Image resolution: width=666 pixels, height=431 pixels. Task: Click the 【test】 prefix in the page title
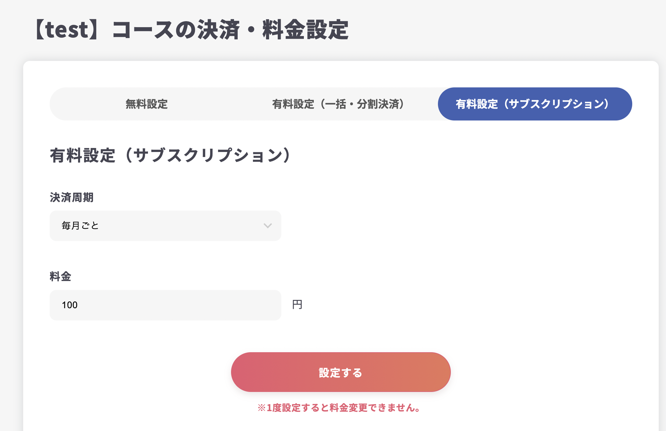point(66,30)
